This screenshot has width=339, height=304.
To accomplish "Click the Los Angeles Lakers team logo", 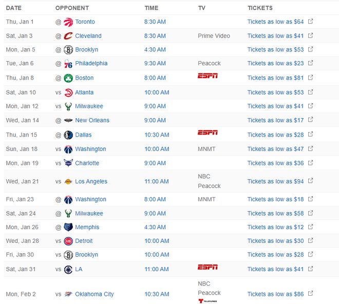I will click(68, 182).
